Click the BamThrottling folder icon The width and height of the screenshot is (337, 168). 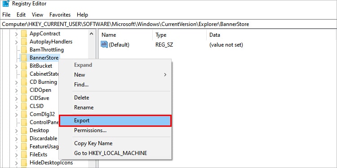24,50
